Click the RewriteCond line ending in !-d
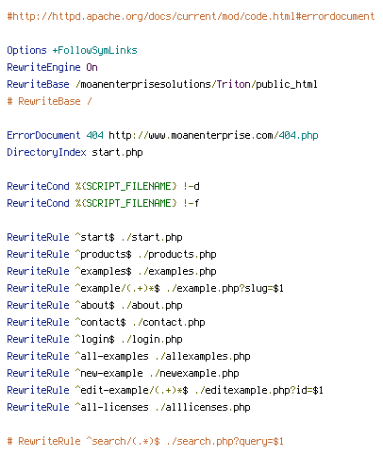Screen dimensions: 383x457 (x=103, y=186)
